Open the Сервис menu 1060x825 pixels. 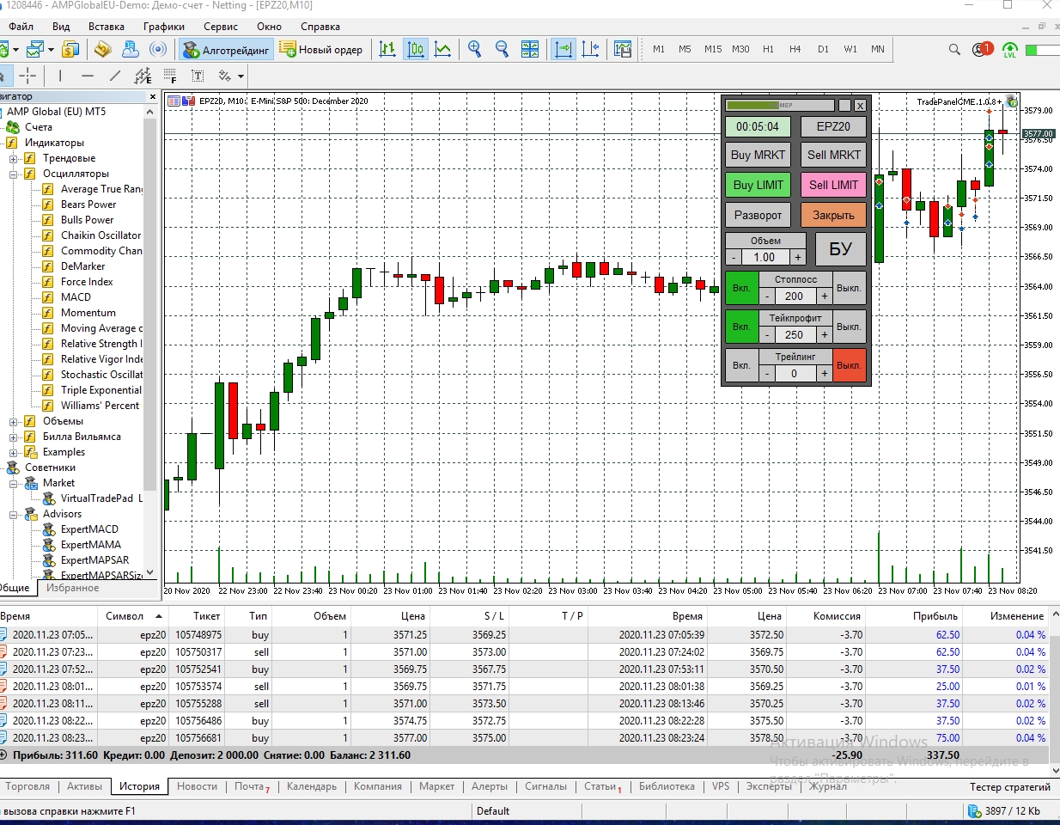[221, 27]
